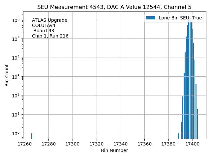Click the 'Board 93' annotation text
This screenshot has width=211, height=158.
click(44, 31)
